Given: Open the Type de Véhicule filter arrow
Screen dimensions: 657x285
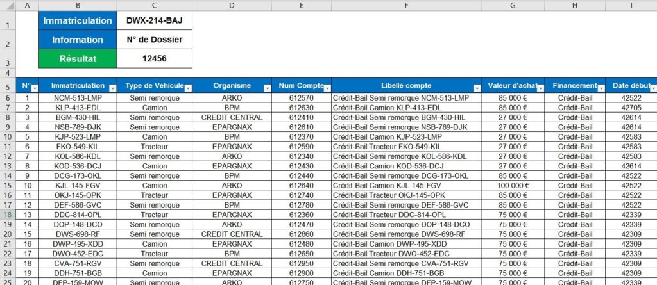Looking at the screenshot, I should pyautogui.click(x=188, y=88).
